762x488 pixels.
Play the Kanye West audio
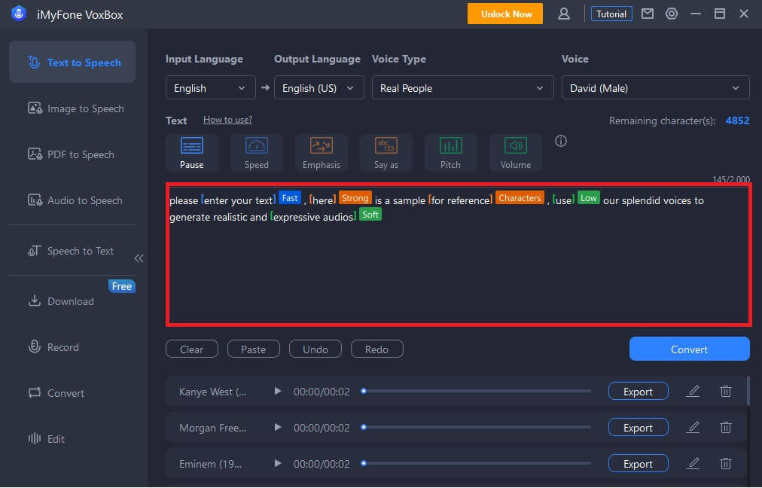[278, 391]
